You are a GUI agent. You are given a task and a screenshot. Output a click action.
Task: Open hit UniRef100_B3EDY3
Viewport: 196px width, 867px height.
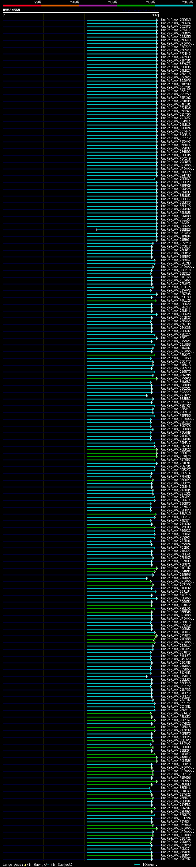[x=176, y=764]
